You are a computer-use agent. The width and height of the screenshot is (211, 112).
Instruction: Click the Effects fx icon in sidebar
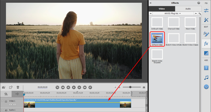pos(206,44)
